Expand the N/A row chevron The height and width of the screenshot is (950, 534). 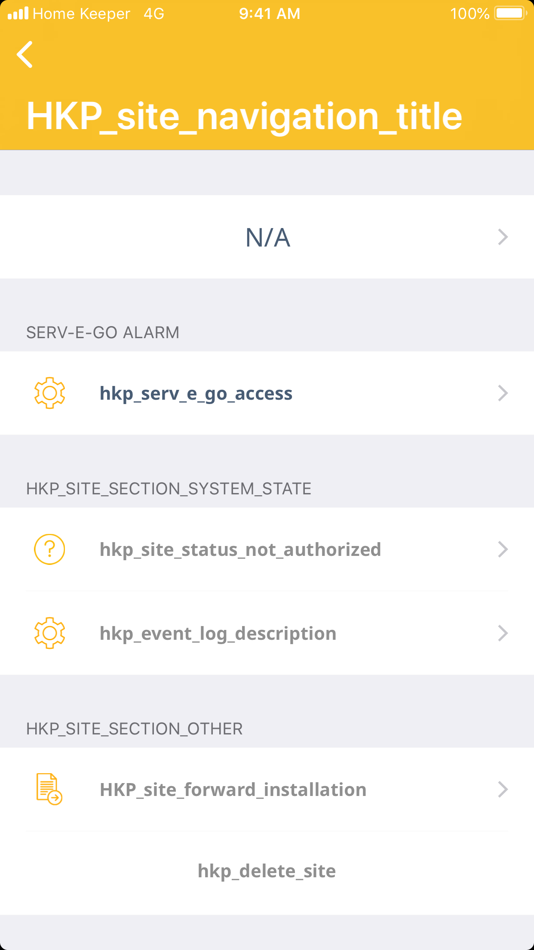click(x=503, y=237)
